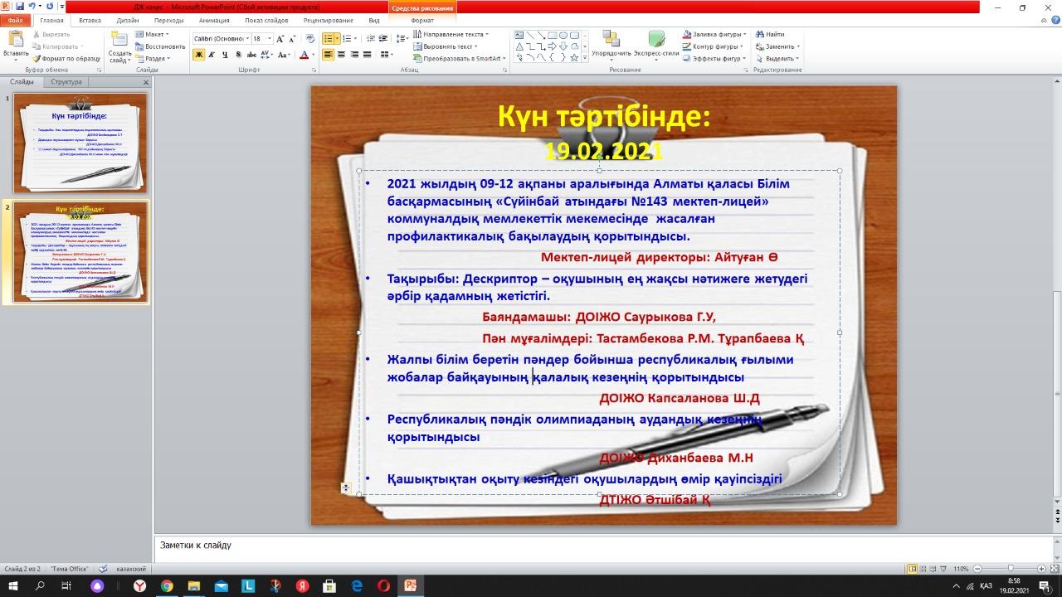
Task: Open the font size dropdown
Action: coord(270,38)
